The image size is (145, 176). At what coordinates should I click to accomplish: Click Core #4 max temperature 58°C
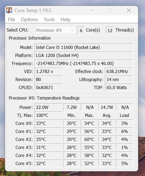89,155
